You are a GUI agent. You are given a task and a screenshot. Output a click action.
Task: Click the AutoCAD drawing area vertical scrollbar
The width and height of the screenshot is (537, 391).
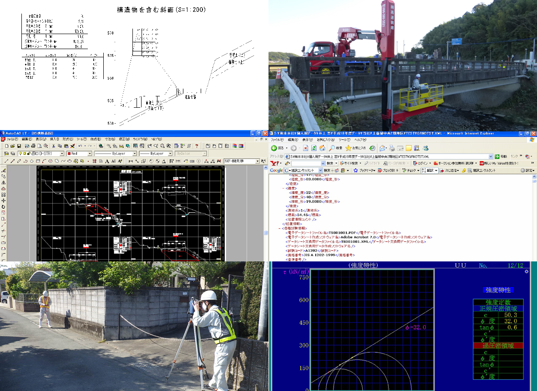266,214
